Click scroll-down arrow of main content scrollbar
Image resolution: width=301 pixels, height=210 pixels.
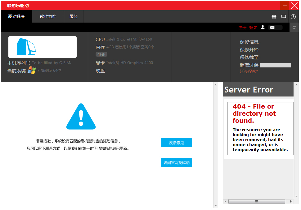click(216, 206)
